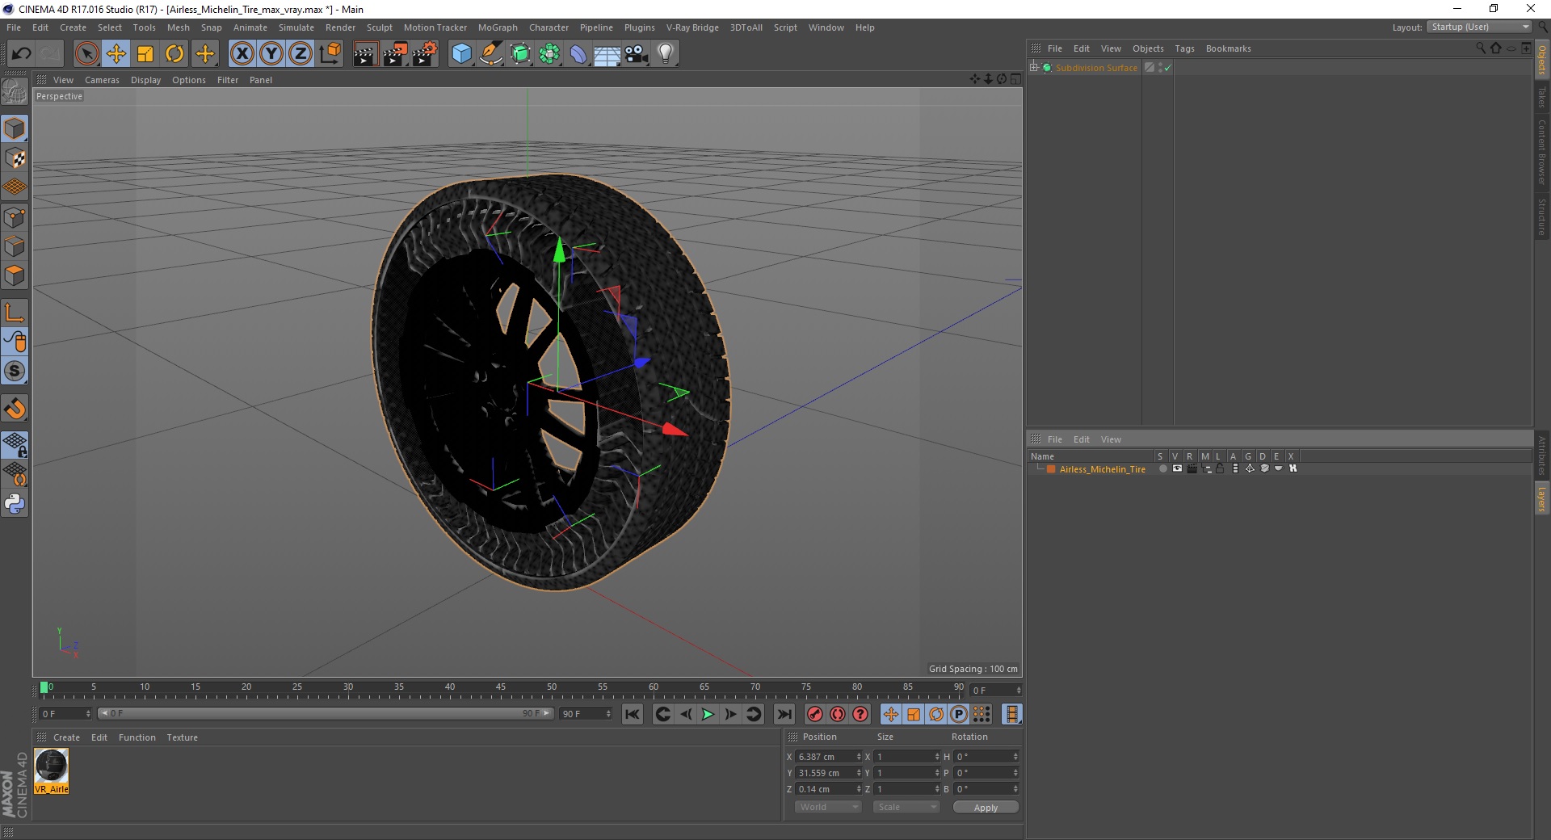Open the Array modeling objects icon
Screen dimensions: 1551x840
pos(550,54)
